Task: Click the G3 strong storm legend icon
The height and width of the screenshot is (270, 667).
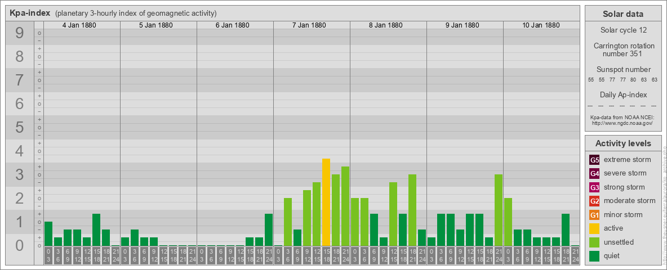Action: click(594, 187)
